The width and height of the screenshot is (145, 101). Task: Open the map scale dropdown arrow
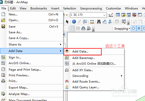pyautogui.click(x=104, y=15)
